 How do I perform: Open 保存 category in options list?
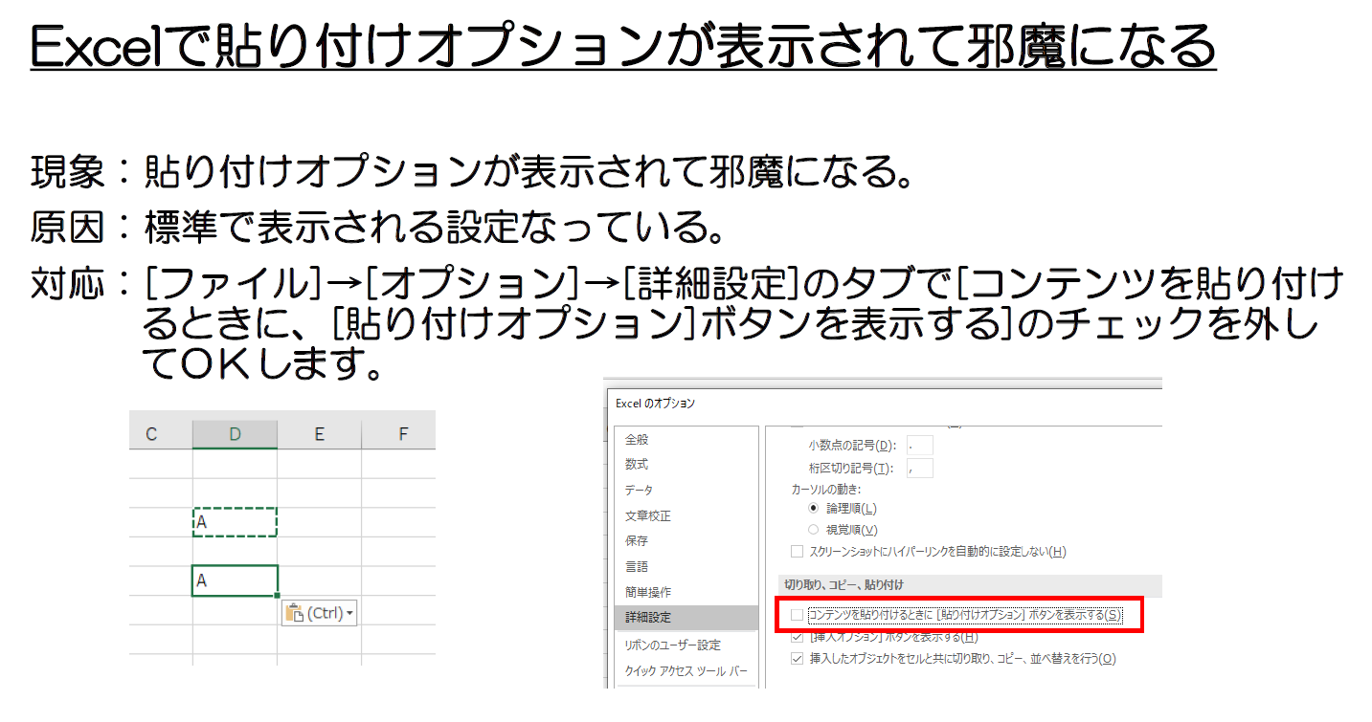pos(686,541)
